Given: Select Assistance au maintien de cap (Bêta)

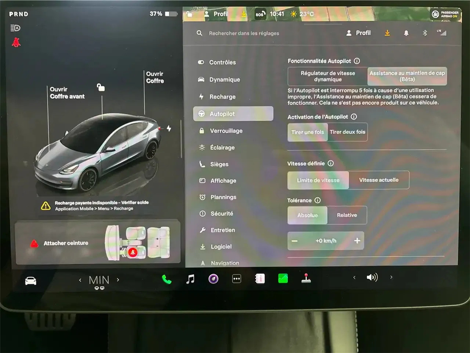Looking at the screenshot, I should pyautogui.click(x=407, y=76).
